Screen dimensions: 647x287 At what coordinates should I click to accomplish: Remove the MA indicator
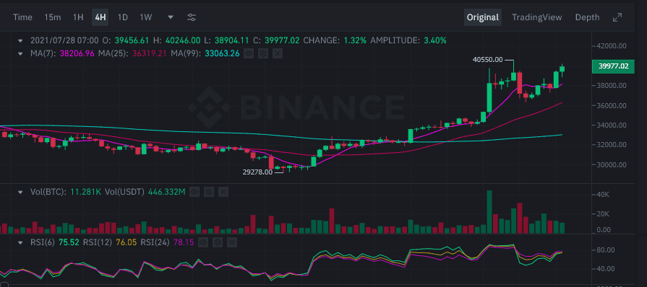click(x=278, y=53)
